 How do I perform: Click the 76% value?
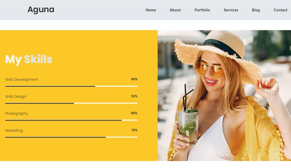coord(134,130)
